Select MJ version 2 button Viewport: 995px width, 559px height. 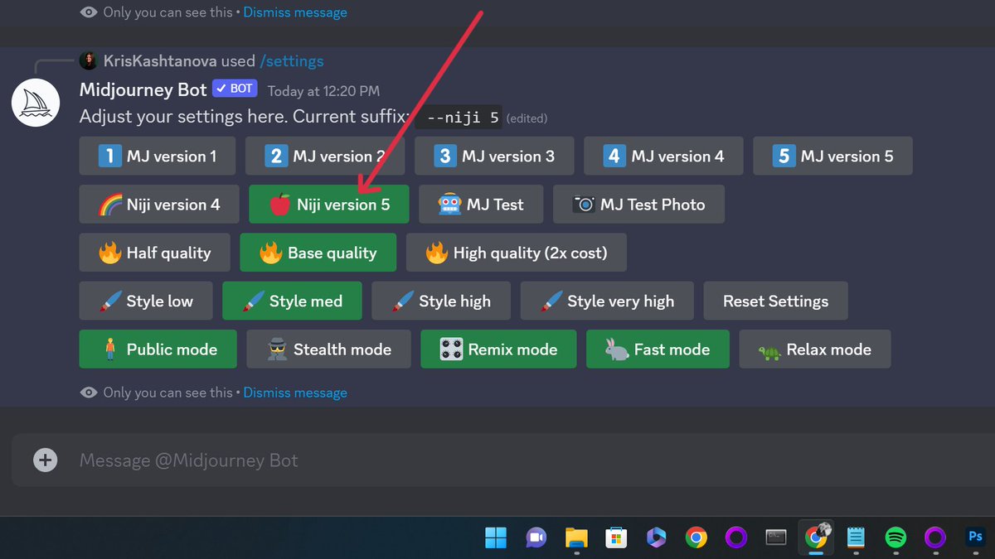tap(325, 156)
